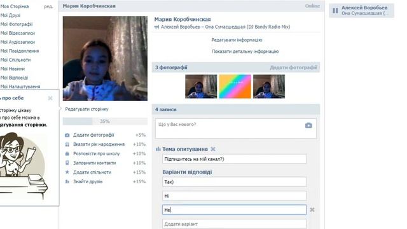Click the icon beside Вказати рік народження
The height and width of the screenshot is (229, 407).
67,144
